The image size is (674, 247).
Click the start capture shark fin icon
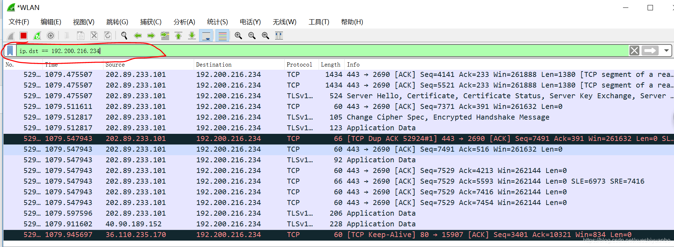point(11,36)
